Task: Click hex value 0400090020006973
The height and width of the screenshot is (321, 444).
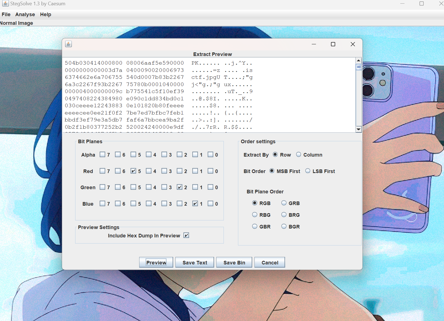Action: 155,70
